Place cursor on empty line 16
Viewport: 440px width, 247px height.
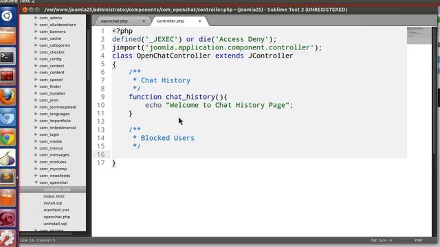click(259, 154)
